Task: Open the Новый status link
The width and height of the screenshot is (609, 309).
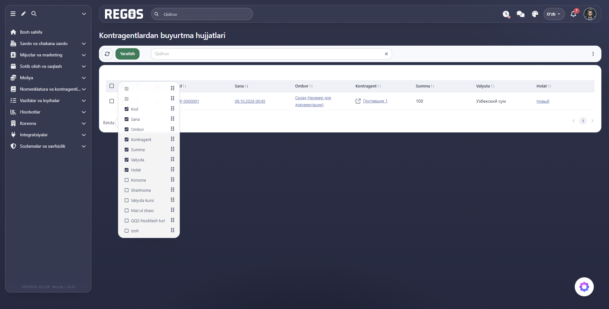Action: (543, 101)
